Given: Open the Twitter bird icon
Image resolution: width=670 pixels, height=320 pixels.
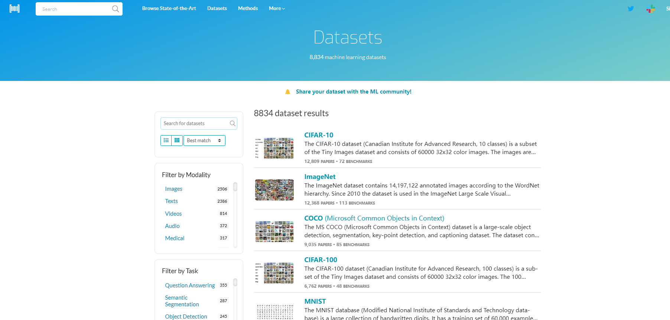Looking at the screenshot, I should pos(631,9).
